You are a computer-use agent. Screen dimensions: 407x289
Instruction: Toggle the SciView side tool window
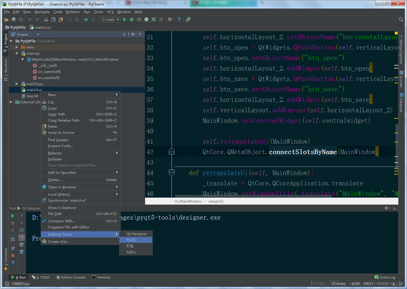401,79
